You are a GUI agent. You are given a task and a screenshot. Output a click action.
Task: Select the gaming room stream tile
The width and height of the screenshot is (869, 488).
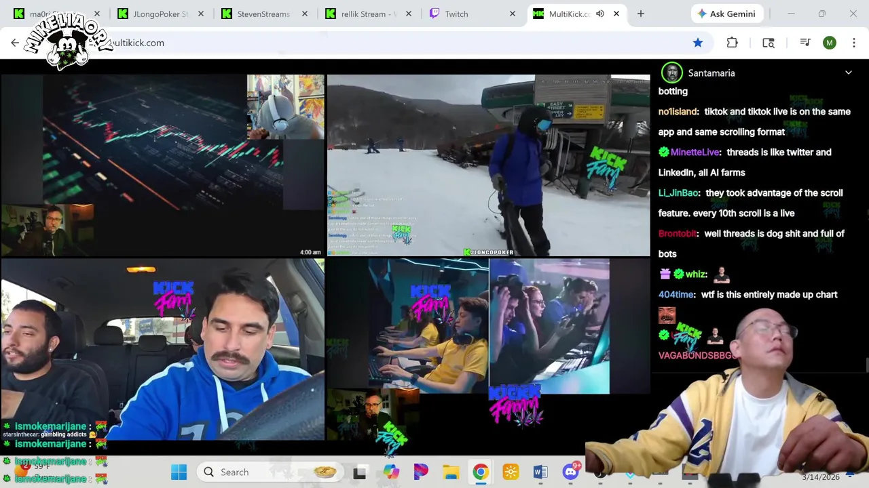[488, 350]
